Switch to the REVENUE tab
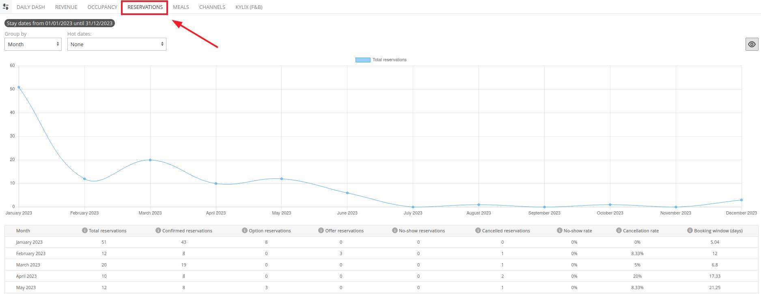This screenshot has height=294, width=761. (66, 7)
